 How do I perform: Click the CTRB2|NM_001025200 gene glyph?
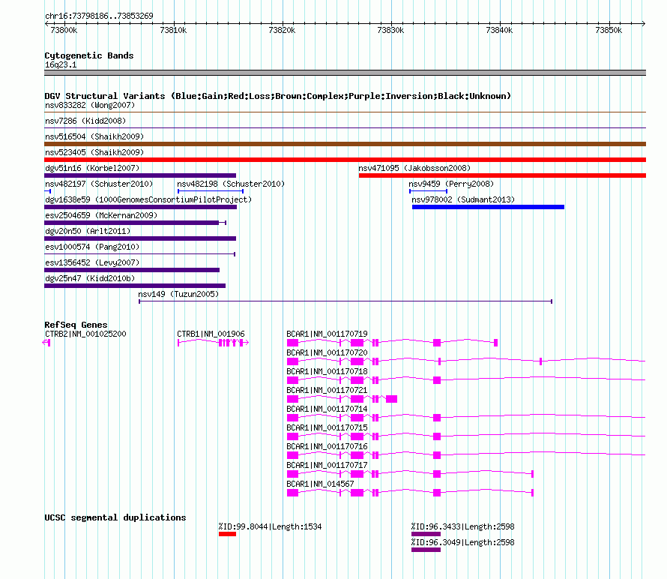(46, 343)
